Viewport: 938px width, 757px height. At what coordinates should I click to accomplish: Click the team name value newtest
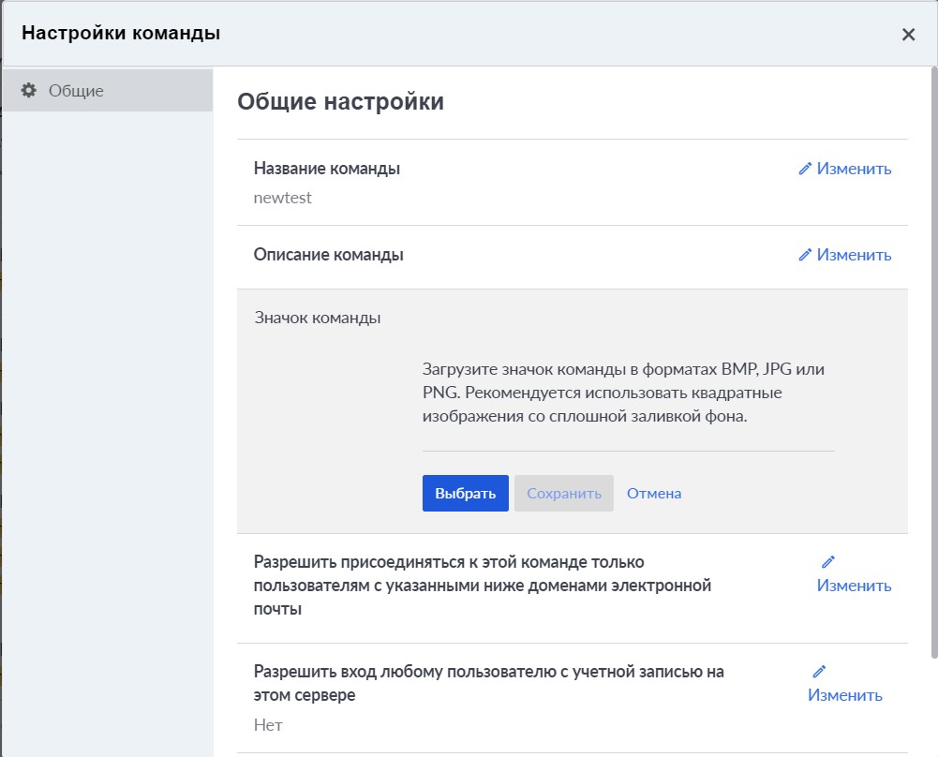pyautogui.click(x=282, y=198)
